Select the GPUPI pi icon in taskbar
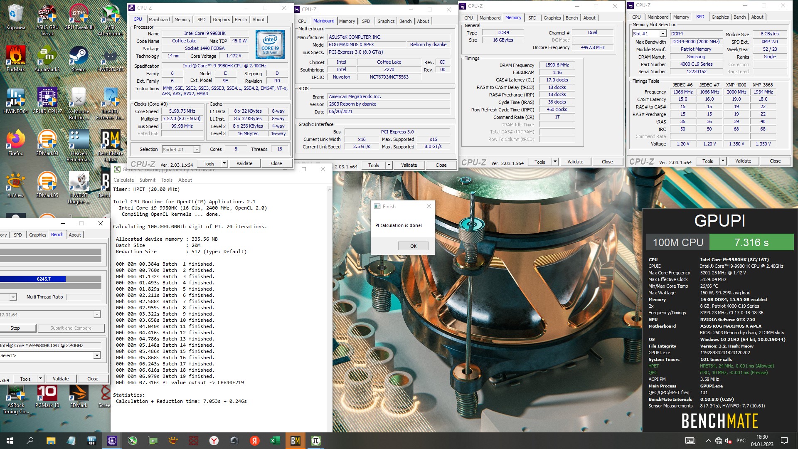The height and width of the screenshot is (449, 798). 315,441
